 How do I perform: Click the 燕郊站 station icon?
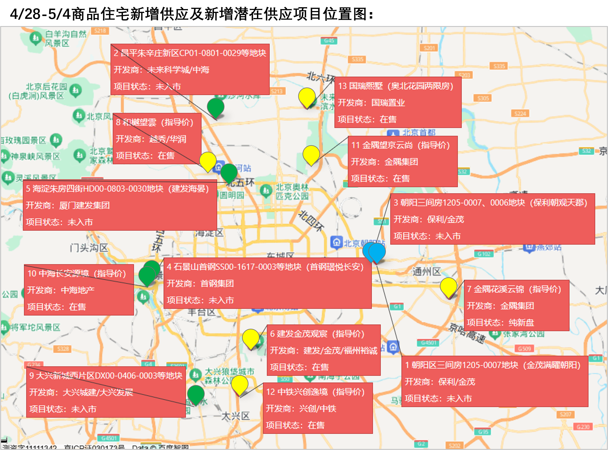(529, 247)
